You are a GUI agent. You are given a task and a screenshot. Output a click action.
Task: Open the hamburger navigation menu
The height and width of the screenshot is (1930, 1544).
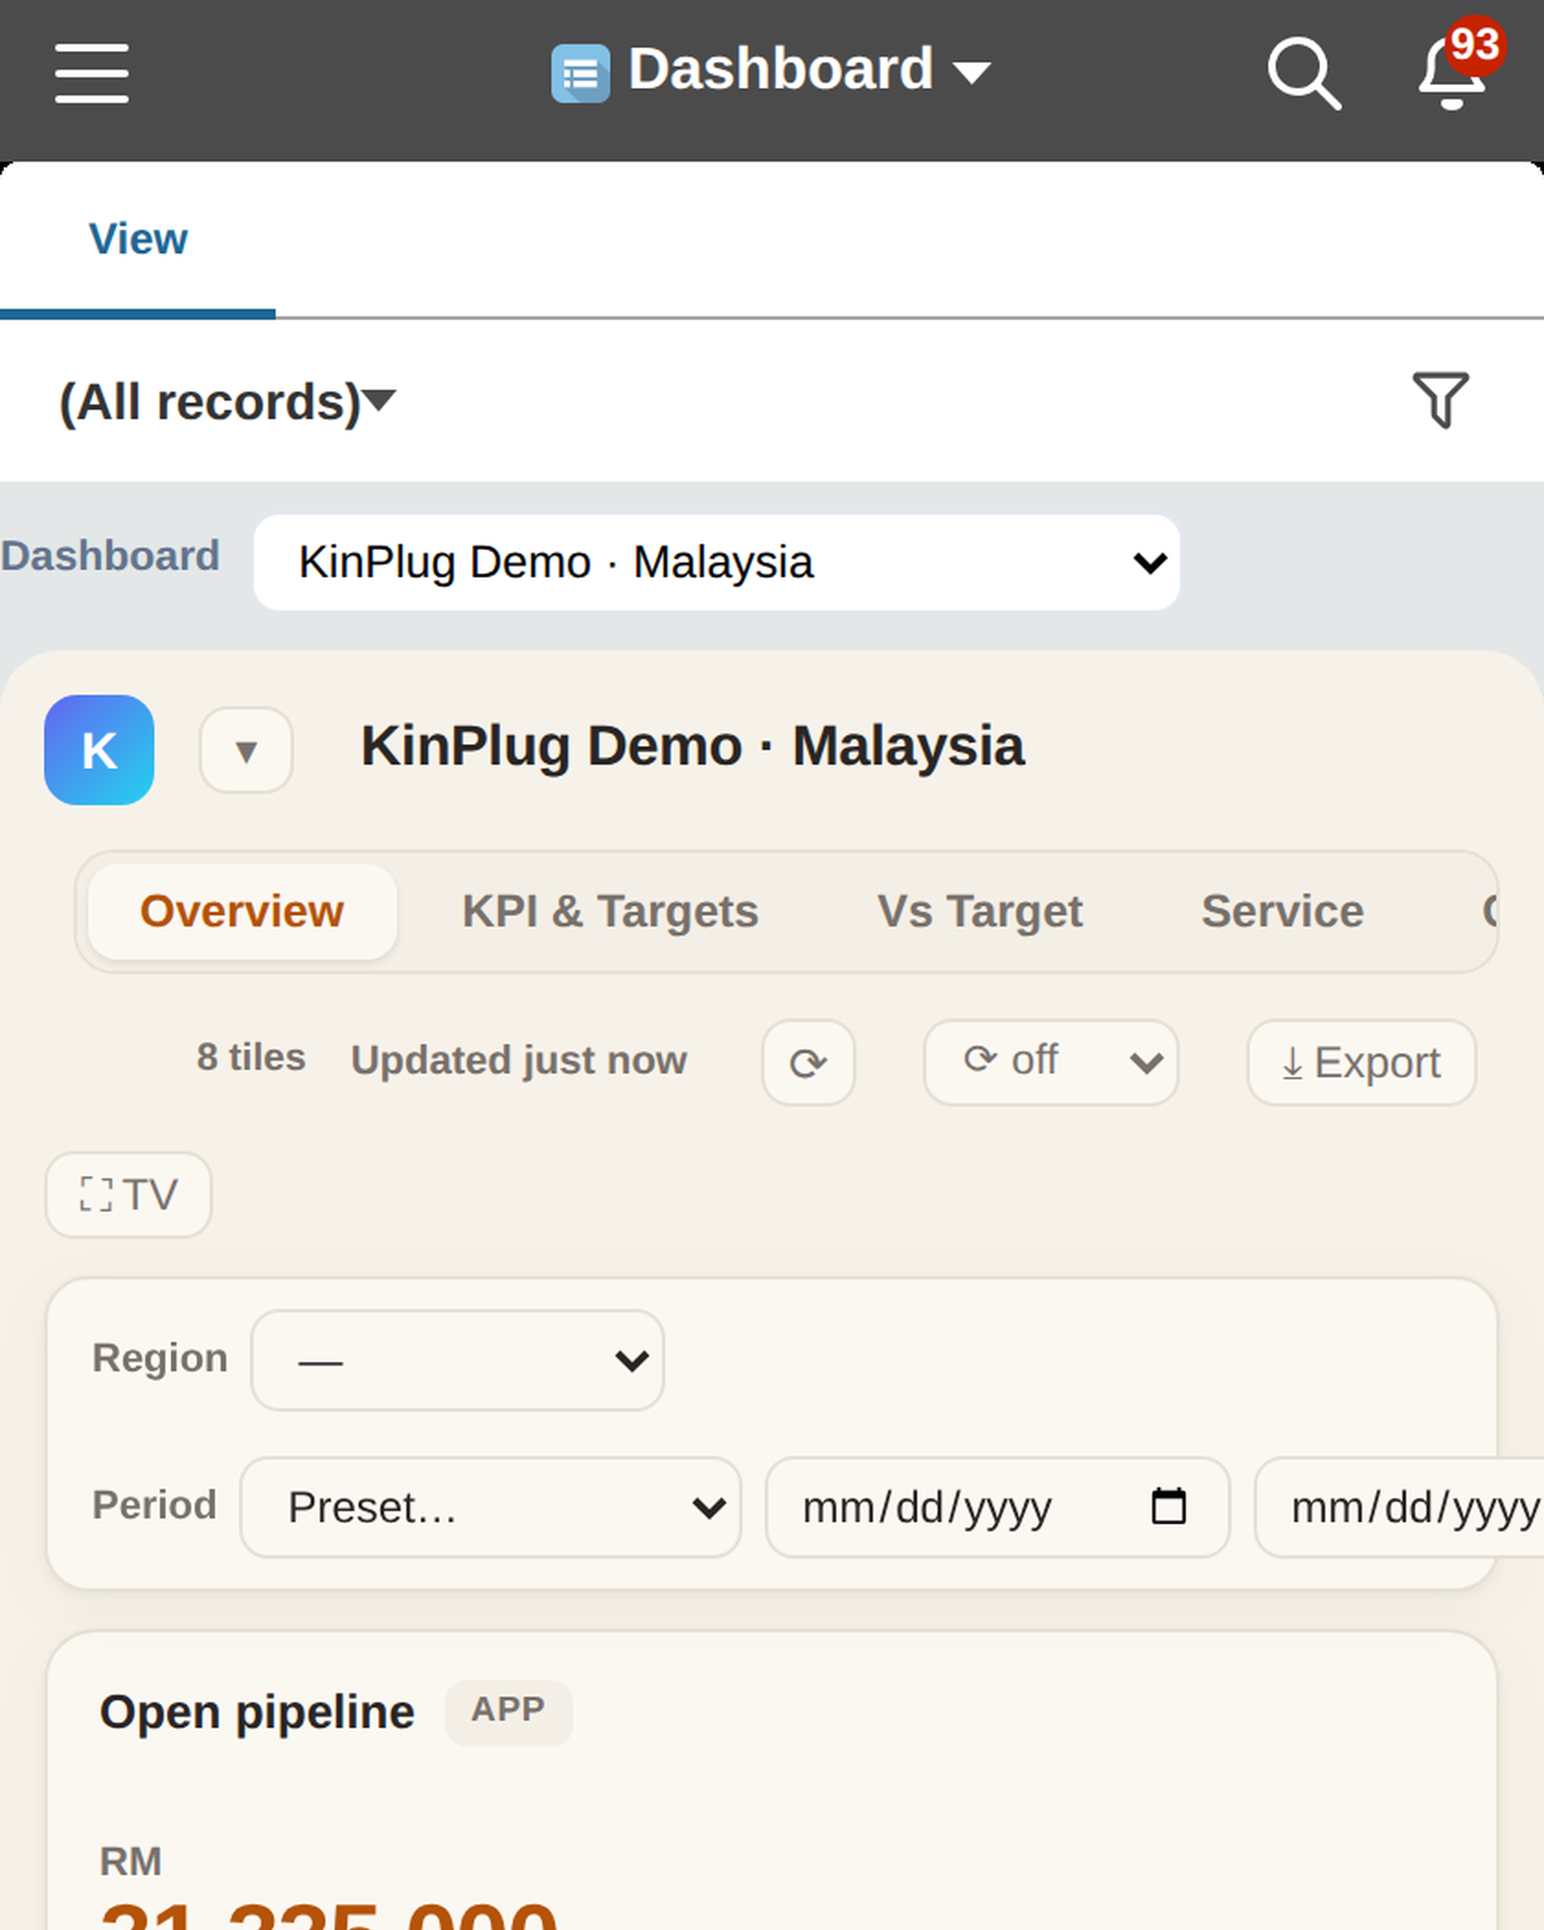[x=92, y=72]
